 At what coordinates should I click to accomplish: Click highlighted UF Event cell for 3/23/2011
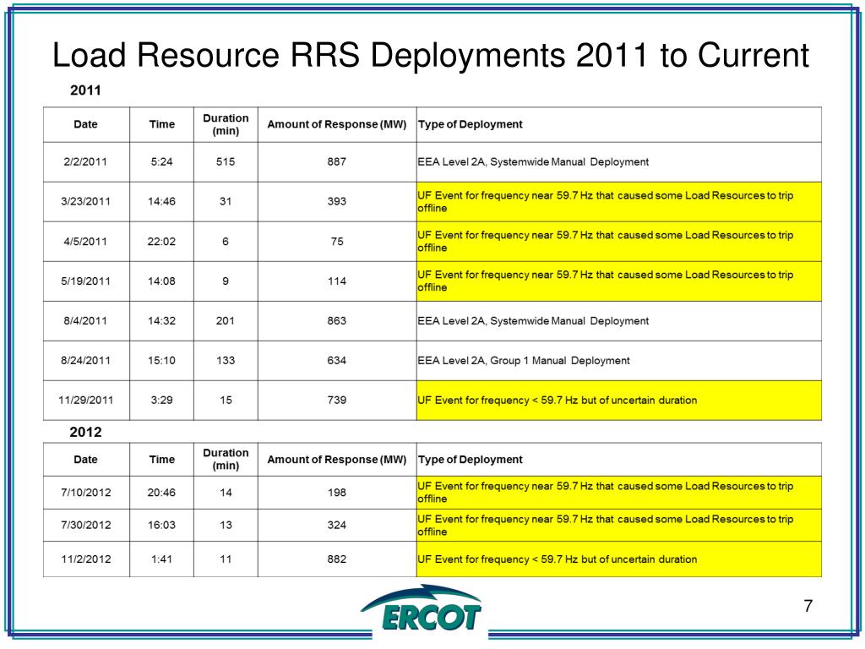[619, 201]
